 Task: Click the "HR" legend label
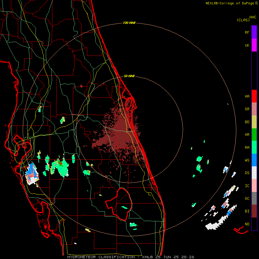(247, 135)
